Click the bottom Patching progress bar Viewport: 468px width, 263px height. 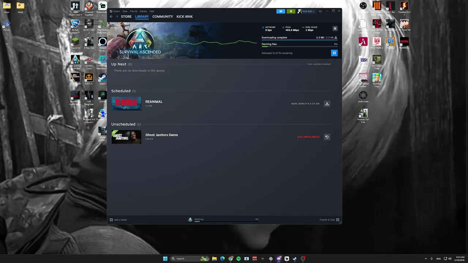[x=226, y=221]
